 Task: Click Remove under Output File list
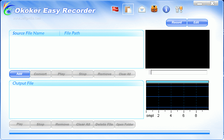tap(62, 124)
